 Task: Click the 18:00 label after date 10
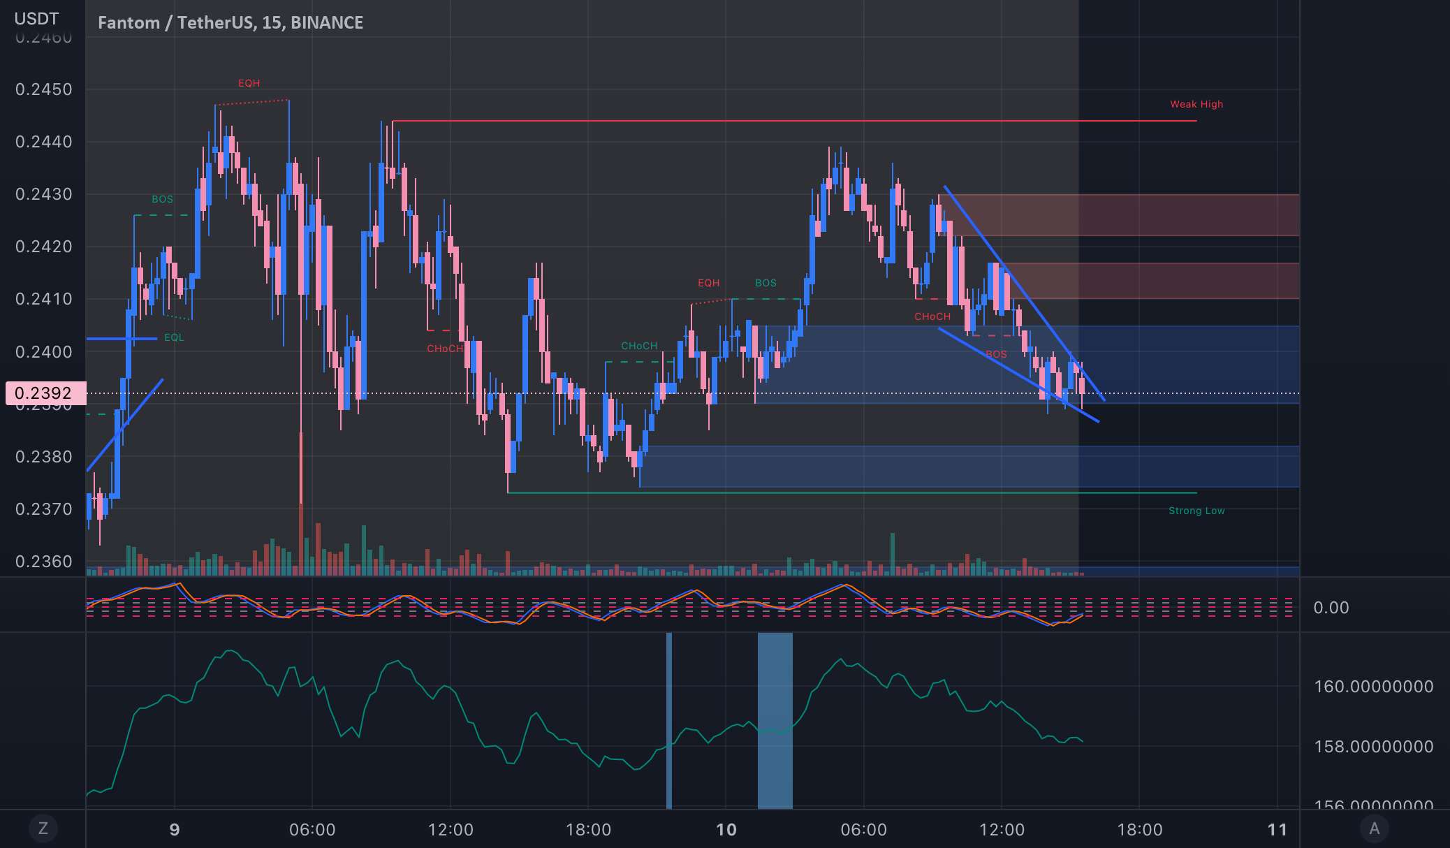click(x=1140, y=830)
